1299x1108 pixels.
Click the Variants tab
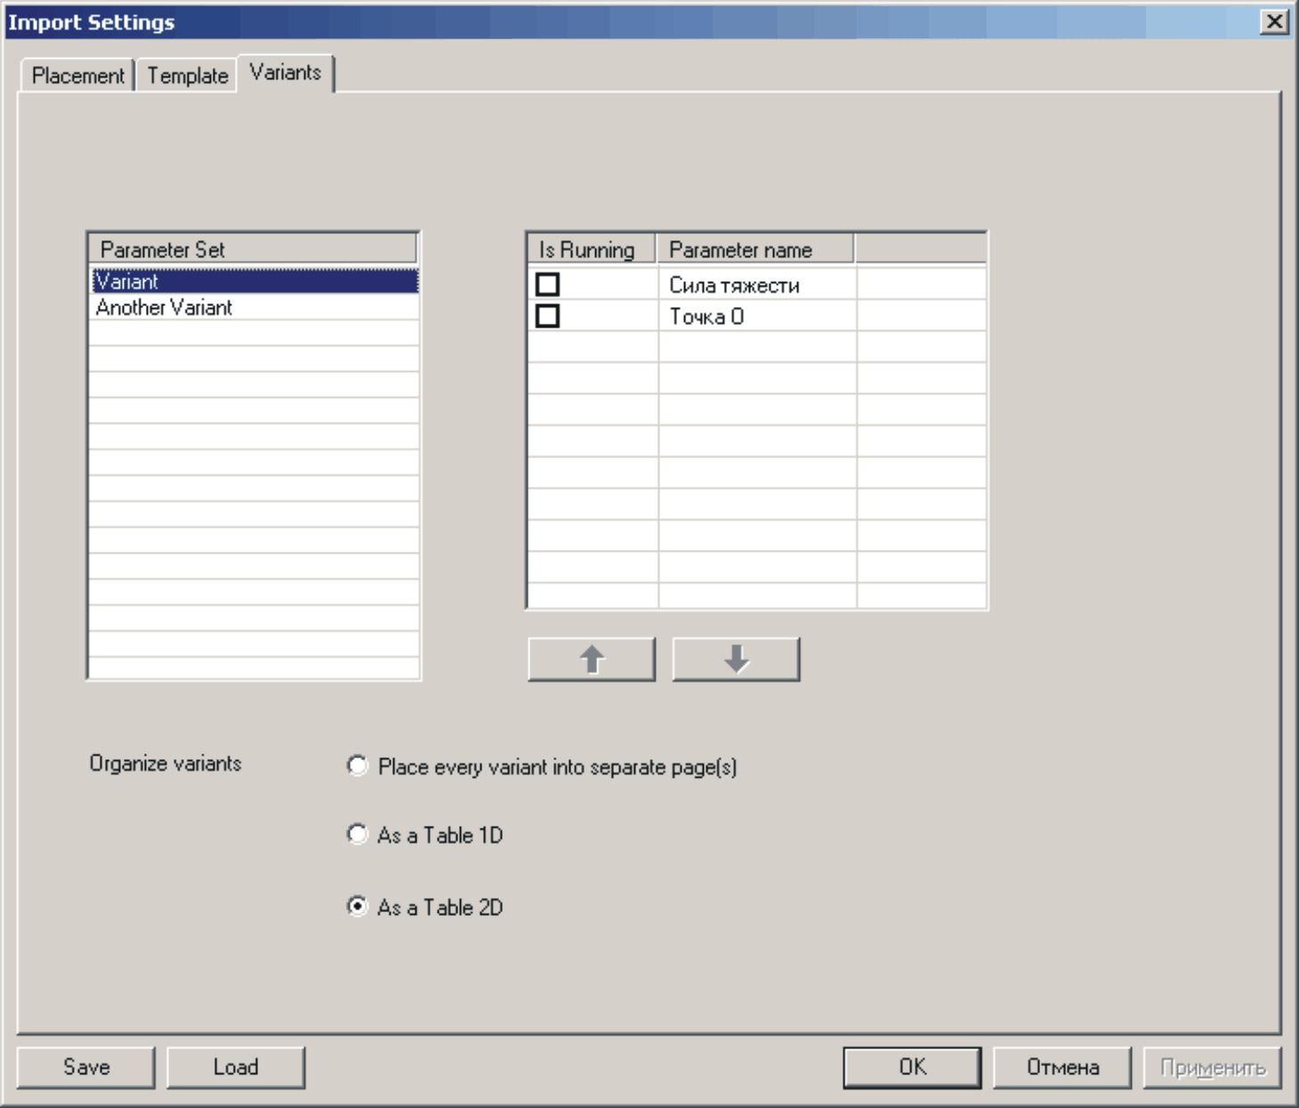[x=285, y=73]
